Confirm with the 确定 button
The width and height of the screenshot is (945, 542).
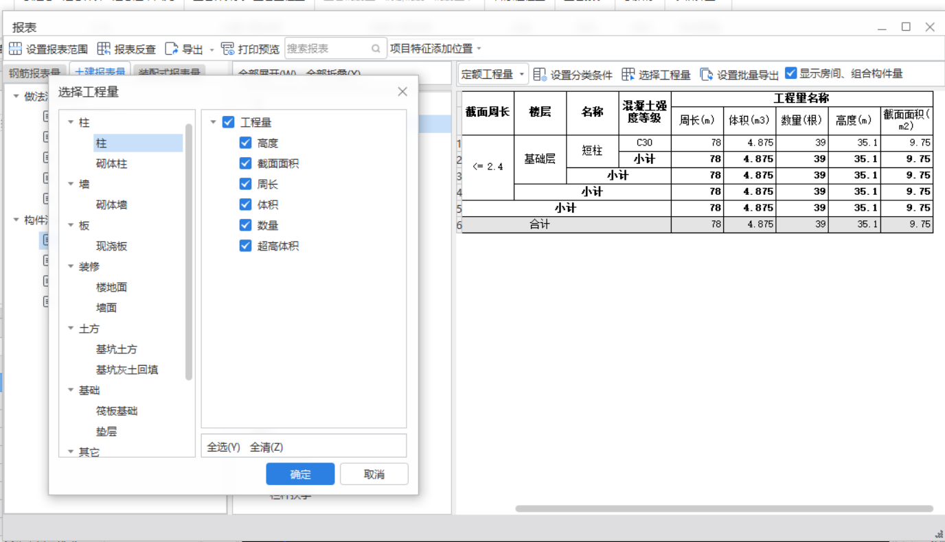point(300,474)
